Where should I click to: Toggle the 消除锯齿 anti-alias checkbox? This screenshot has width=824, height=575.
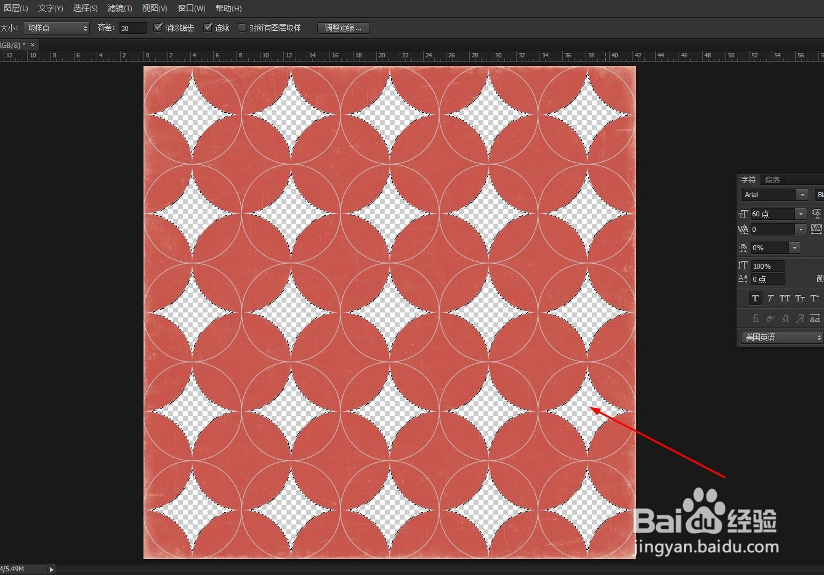(x=158, y=27)
